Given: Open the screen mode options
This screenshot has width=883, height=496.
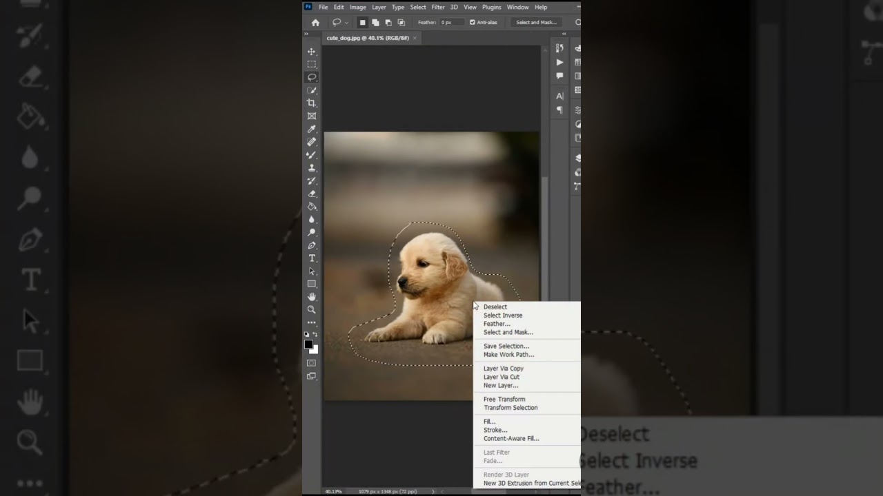Looking at the screenshot, I should 312,376.
